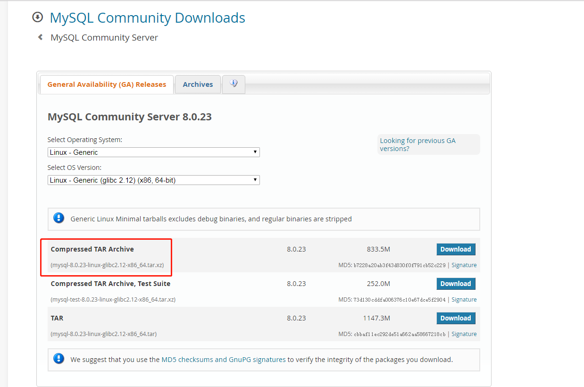
Task: Select the MySQL Community Server 8.0.23 heading
Action: [x=130, y=117]
